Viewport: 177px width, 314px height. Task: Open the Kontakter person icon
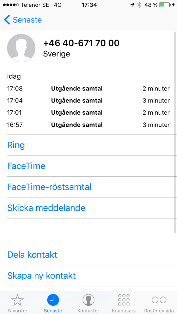tap(88, 300)
